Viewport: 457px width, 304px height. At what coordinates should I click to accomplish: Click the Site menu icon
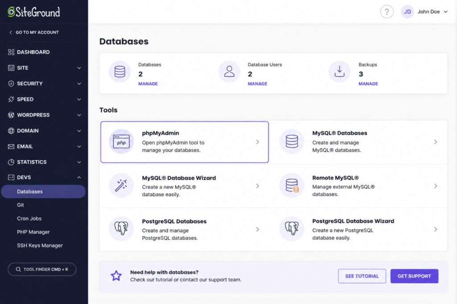[11, 68]
